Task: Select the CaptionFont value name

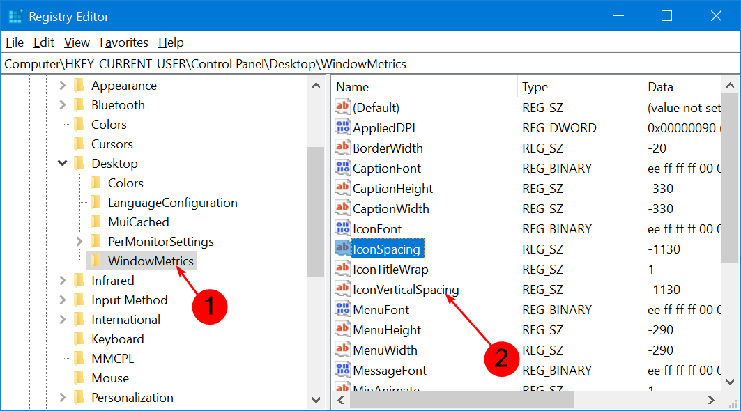Action: pyautogui.click(x=387, y=168)
